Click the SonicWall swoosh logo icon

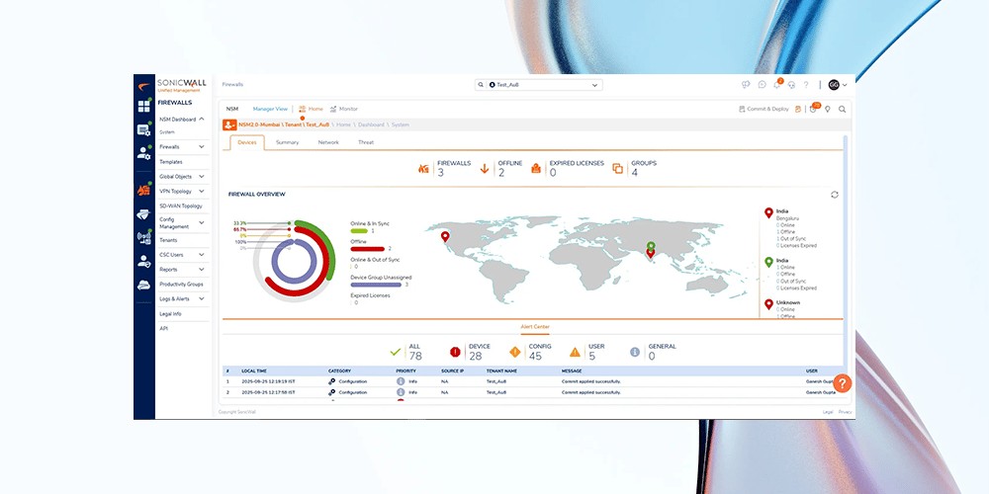pyautogui.click(x=143, y=86)
